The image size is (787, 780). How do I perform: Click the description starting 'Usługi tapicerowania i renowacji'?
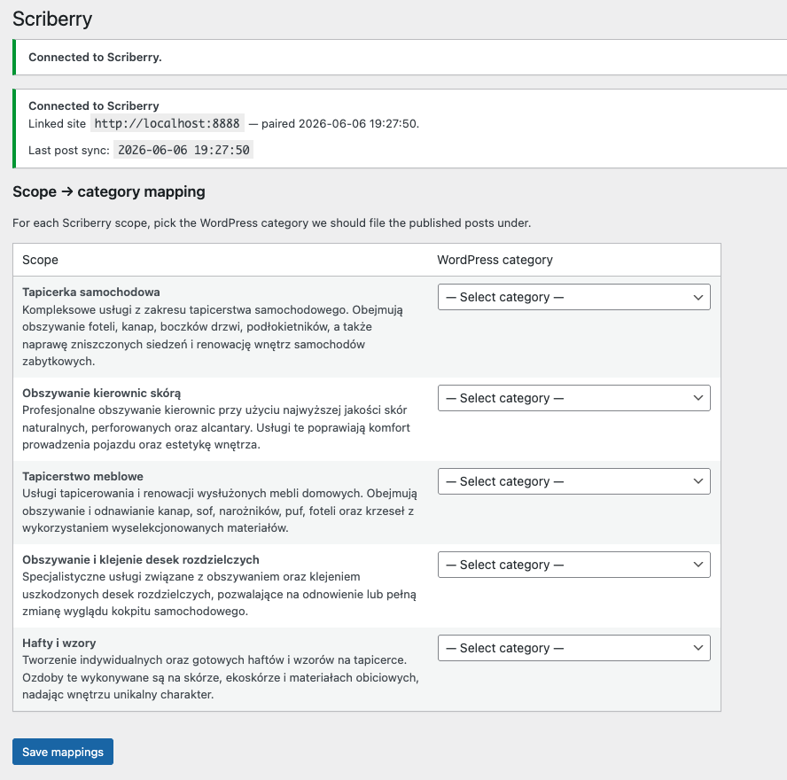219,511
